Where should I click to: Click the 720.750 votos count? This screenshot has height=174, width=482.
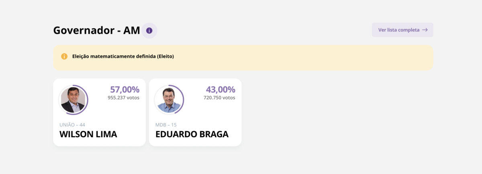coord(219,98)
